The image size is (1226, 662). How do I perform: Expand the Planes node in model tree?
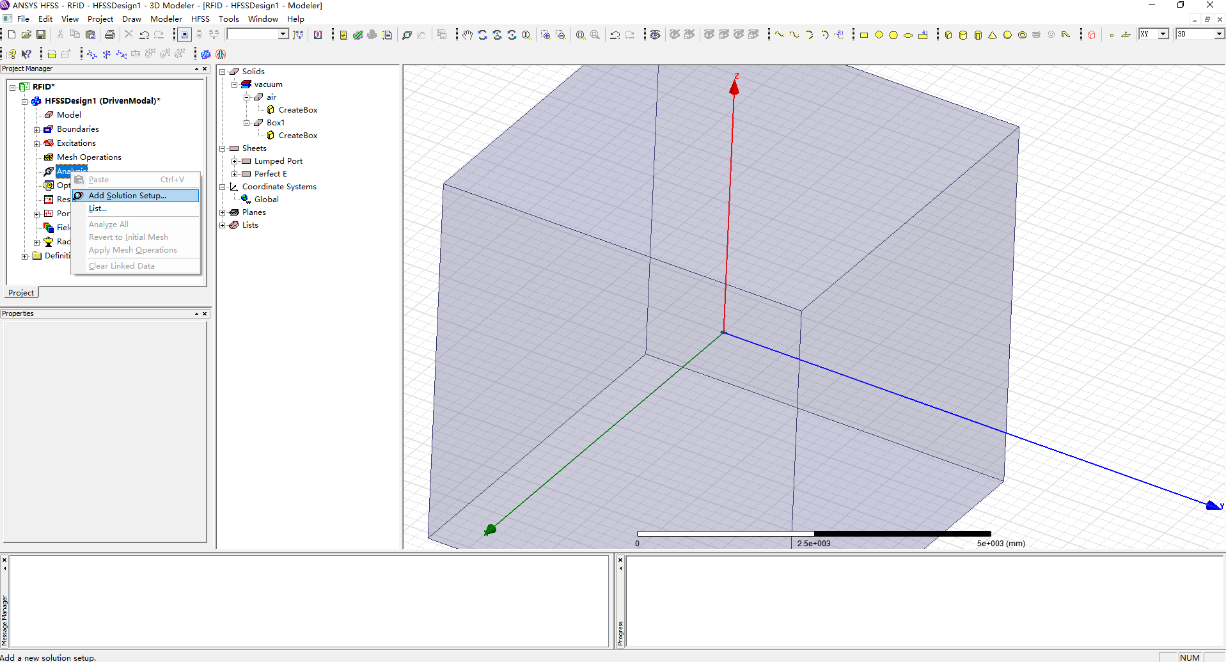click(223, 212)
